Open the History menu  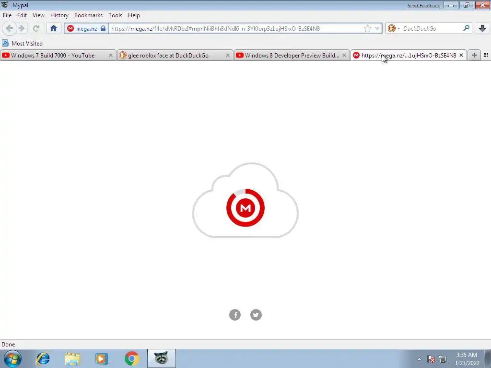coord(59,15)
